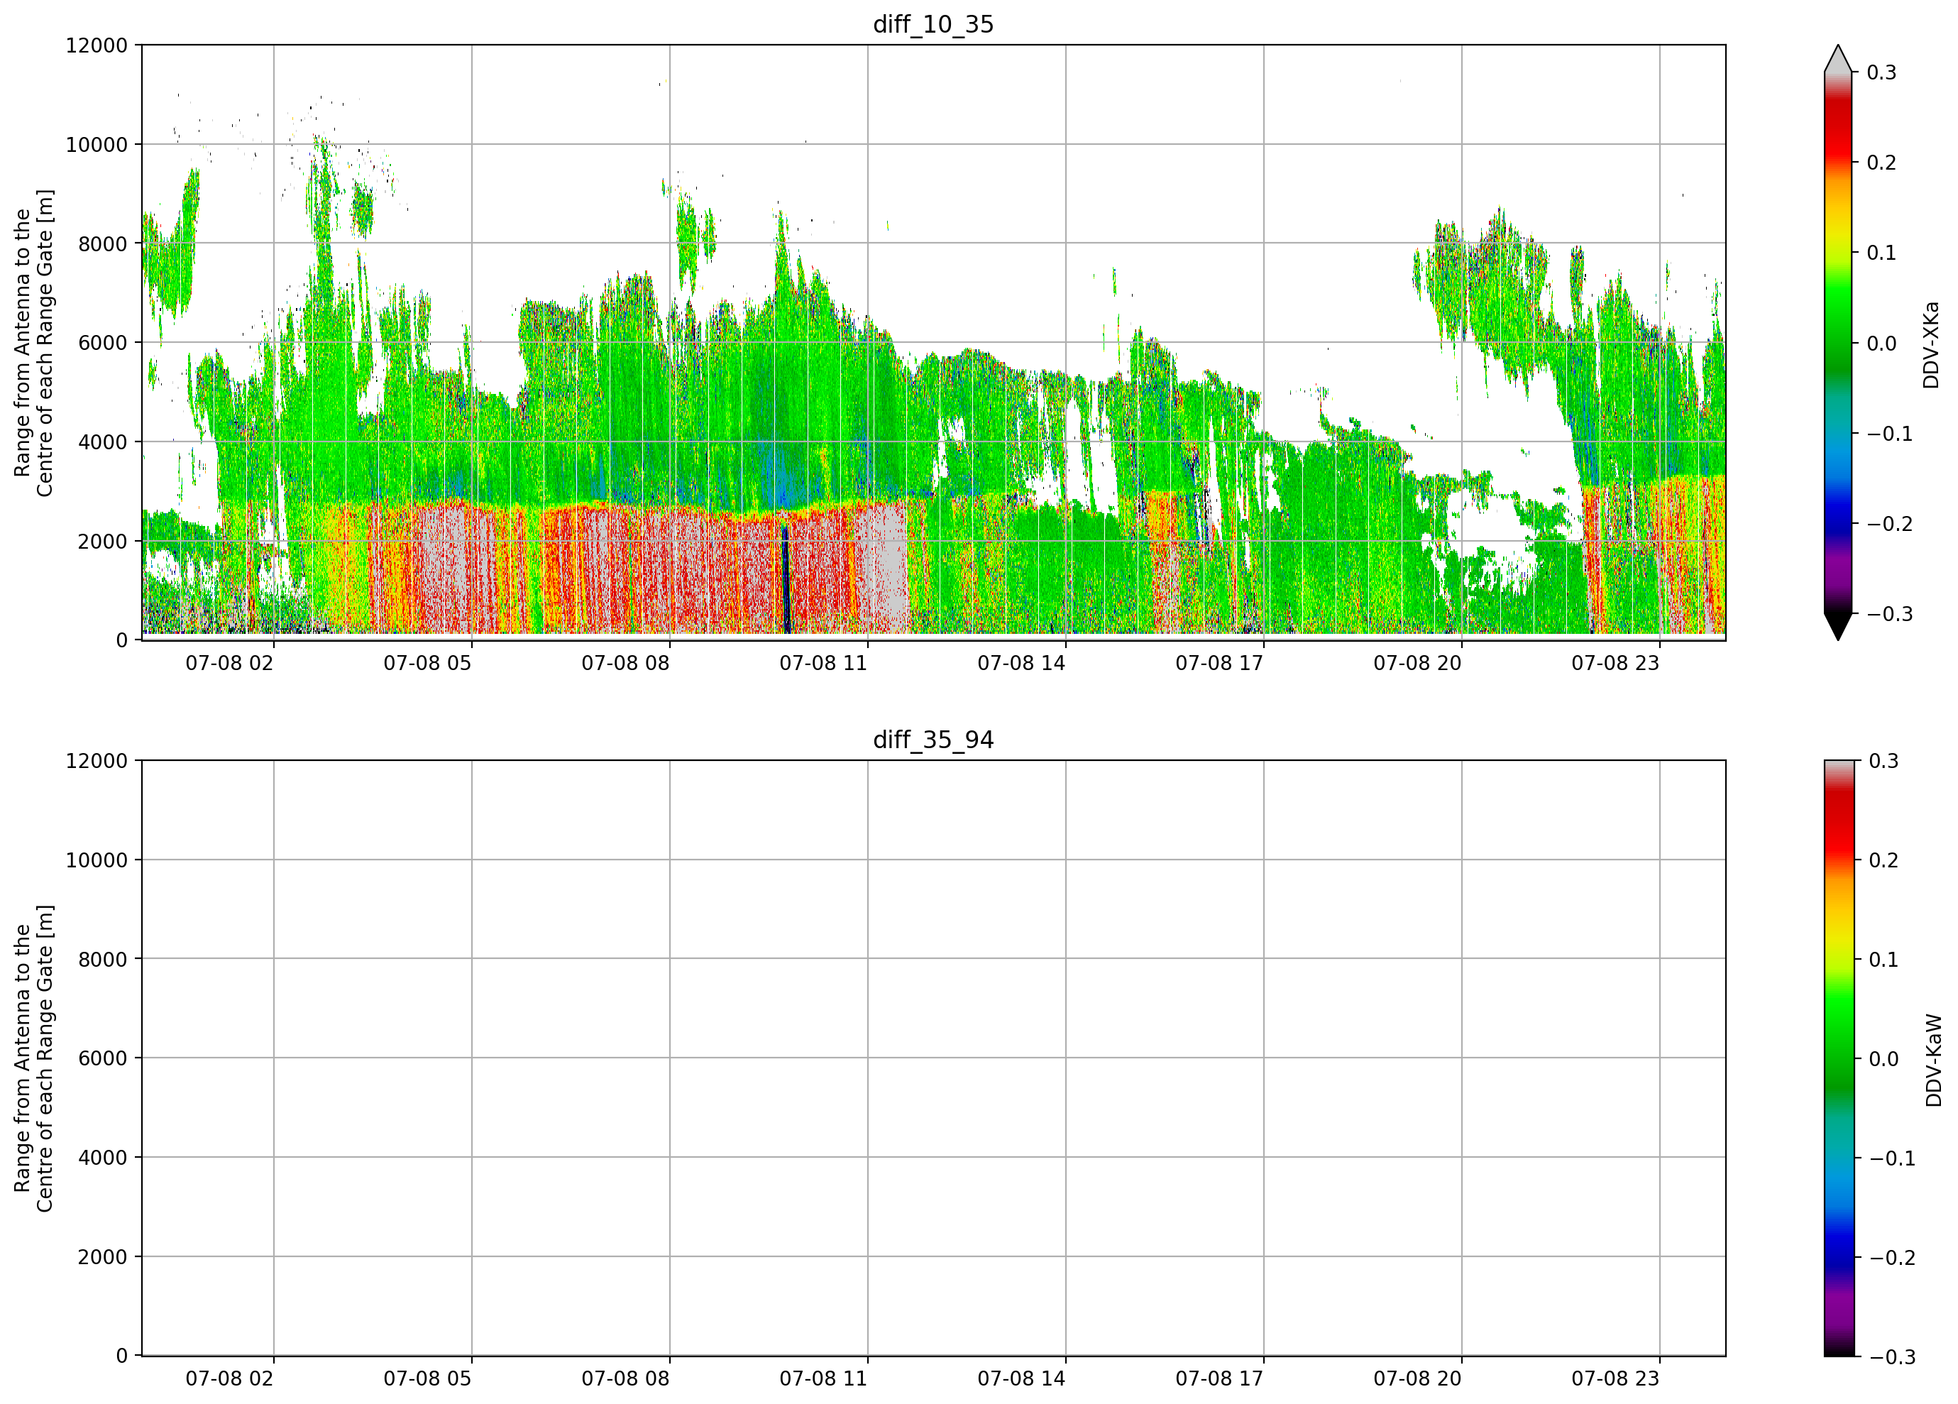Select the −0.2 tick on DDV-XKa colorbar

click(x=1890, y=524)
